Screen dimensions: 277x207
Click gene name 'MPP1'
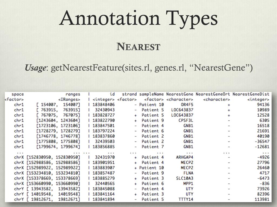188,184
